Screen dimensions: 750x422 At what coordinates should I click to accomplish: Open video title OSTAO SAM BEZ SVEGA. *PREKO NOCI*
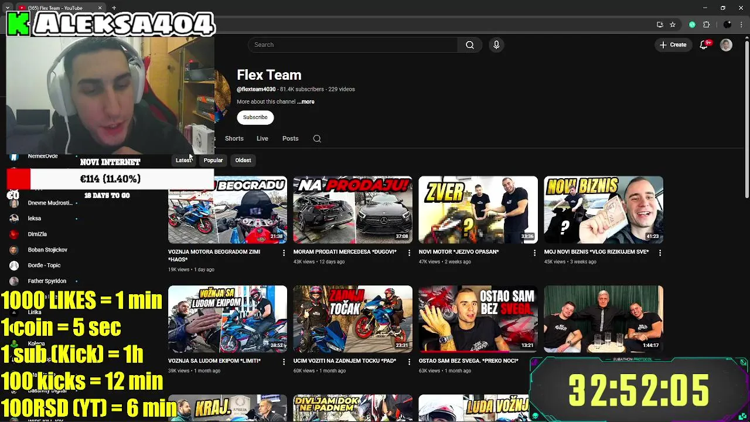tap(469, 361)
